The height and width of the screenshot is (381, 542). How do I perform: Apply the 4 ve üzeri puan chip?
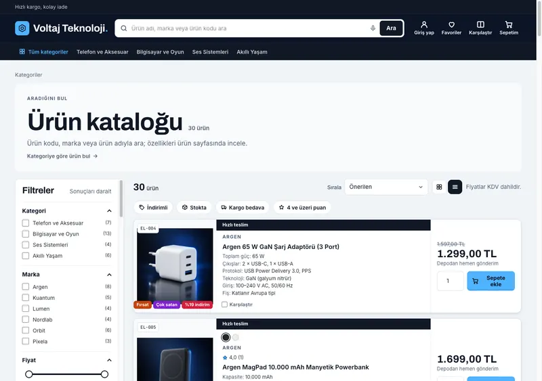tap(302, 207)
